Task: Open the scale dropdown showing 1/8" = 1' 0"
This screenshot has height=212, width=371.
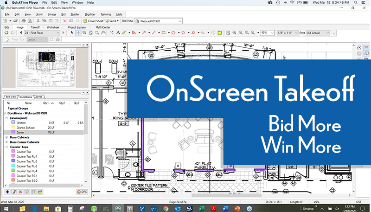Action: click(x=288, y=32)
